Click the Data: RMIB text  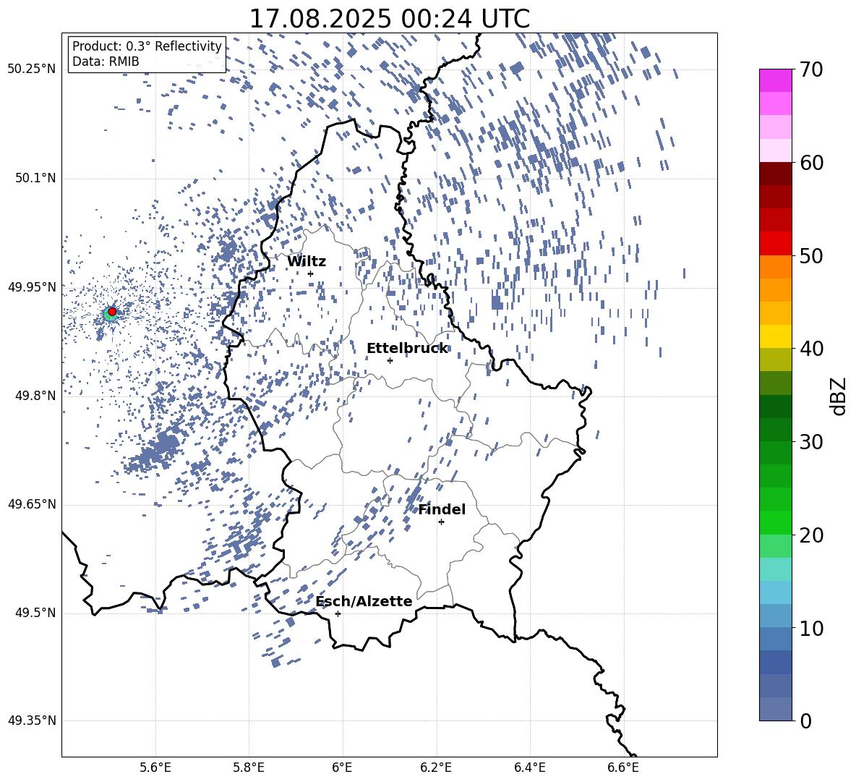(x=106, y=61)
